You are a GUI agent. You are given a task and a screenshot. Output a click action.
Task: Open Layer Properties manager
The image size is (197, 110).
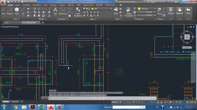pyautogui.click(x=78, y=12)
